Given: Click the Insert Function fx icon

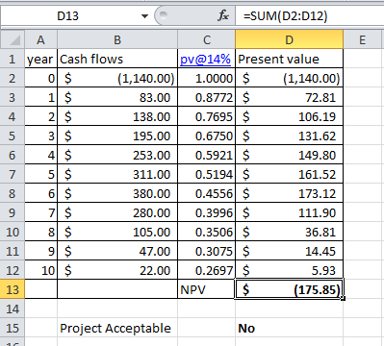Looking at the screenshot, I should click(x=223, y=15).
